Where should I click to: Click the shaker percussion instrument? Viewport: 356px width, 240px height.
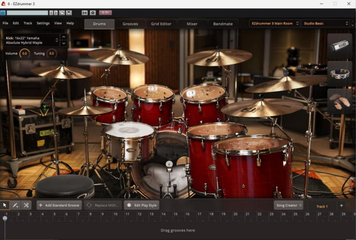(340, 46)
